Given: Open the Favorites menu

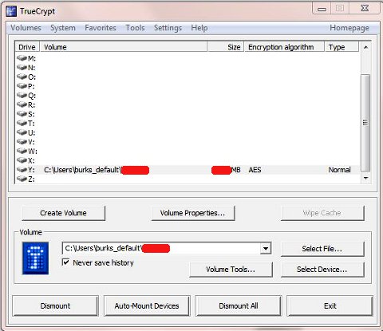Looking at the screenshot, I should pos(101,28).
